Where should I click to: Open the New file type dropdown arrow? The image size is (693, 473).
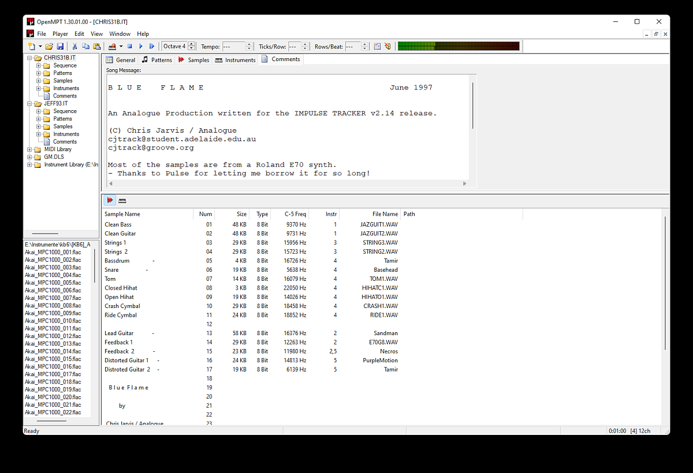tap(40, 46)
